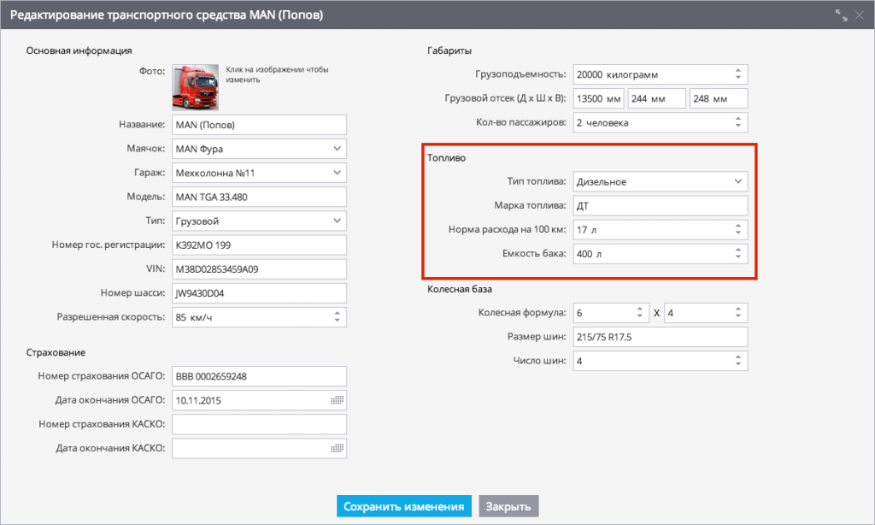This screenshot has height=525, width=875.
Task: Adjust the Разрешенная скорость stepper arrows
Action: pyautogui.click(x=336, y=317)
